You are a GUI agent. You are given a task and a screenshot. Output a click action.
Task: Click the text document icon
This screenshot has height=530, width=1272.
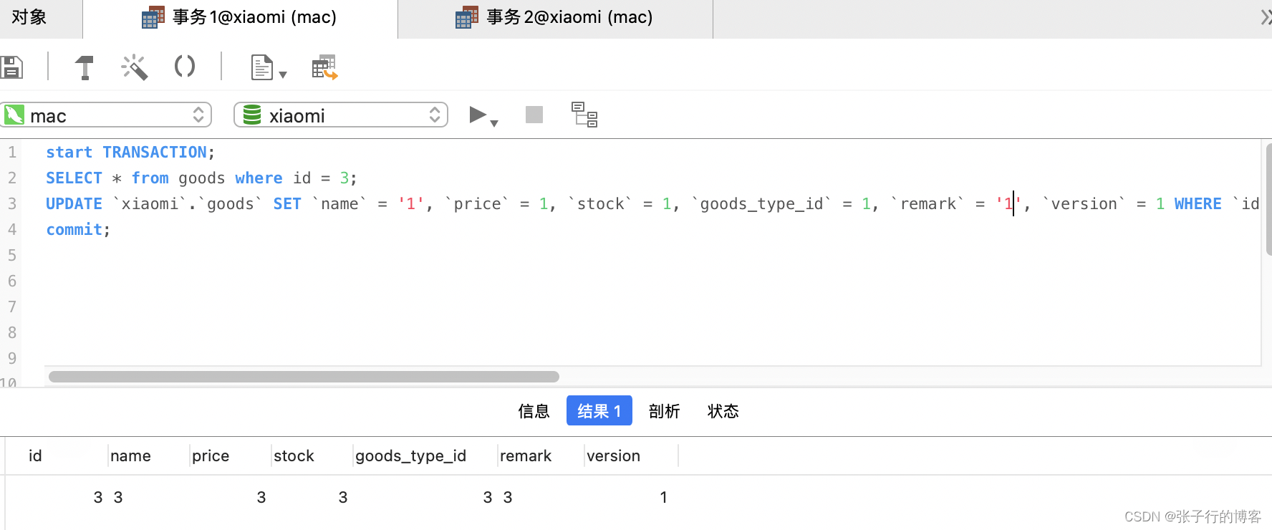pos(261,67)
